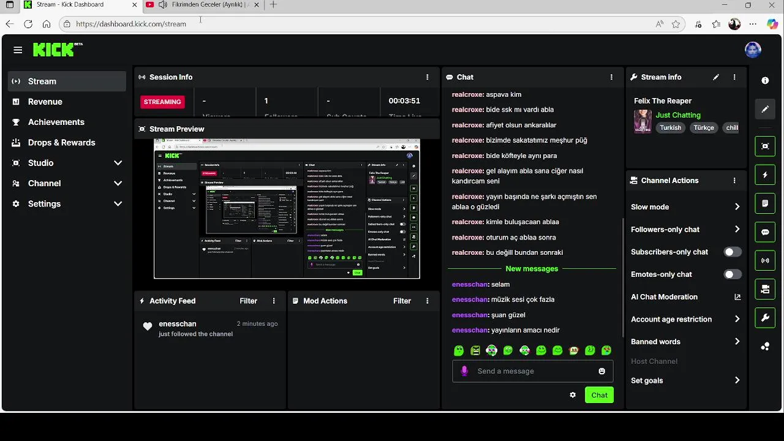Toggle Emotes-only chat switch
The image size is (784, 441).
pos(733,274)
